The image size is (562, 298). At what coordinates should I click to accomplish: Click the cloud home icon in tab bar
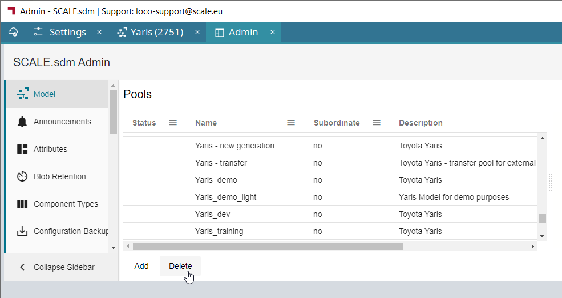click(13, 32)
